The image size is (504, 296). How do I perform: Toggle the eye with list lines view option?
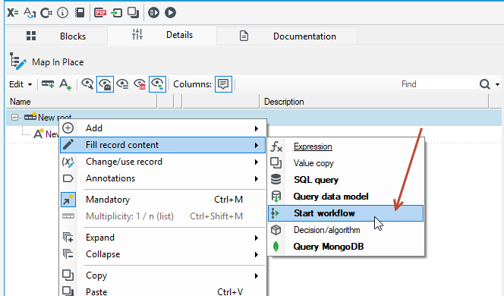point(122,84)
